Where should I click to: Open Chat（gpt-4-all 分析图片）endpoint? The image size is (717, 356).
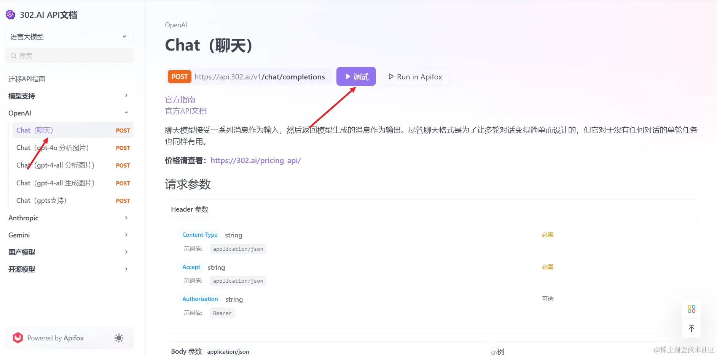point(73,165)
